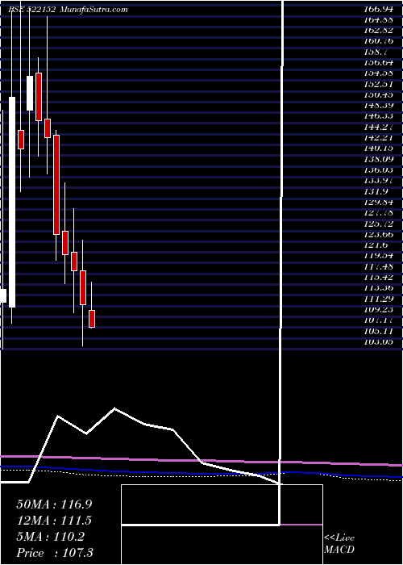This screenshot has width=403, height=565.
Task: Click the Price : 107.3 readout
Action: click(x=56, y=553)
